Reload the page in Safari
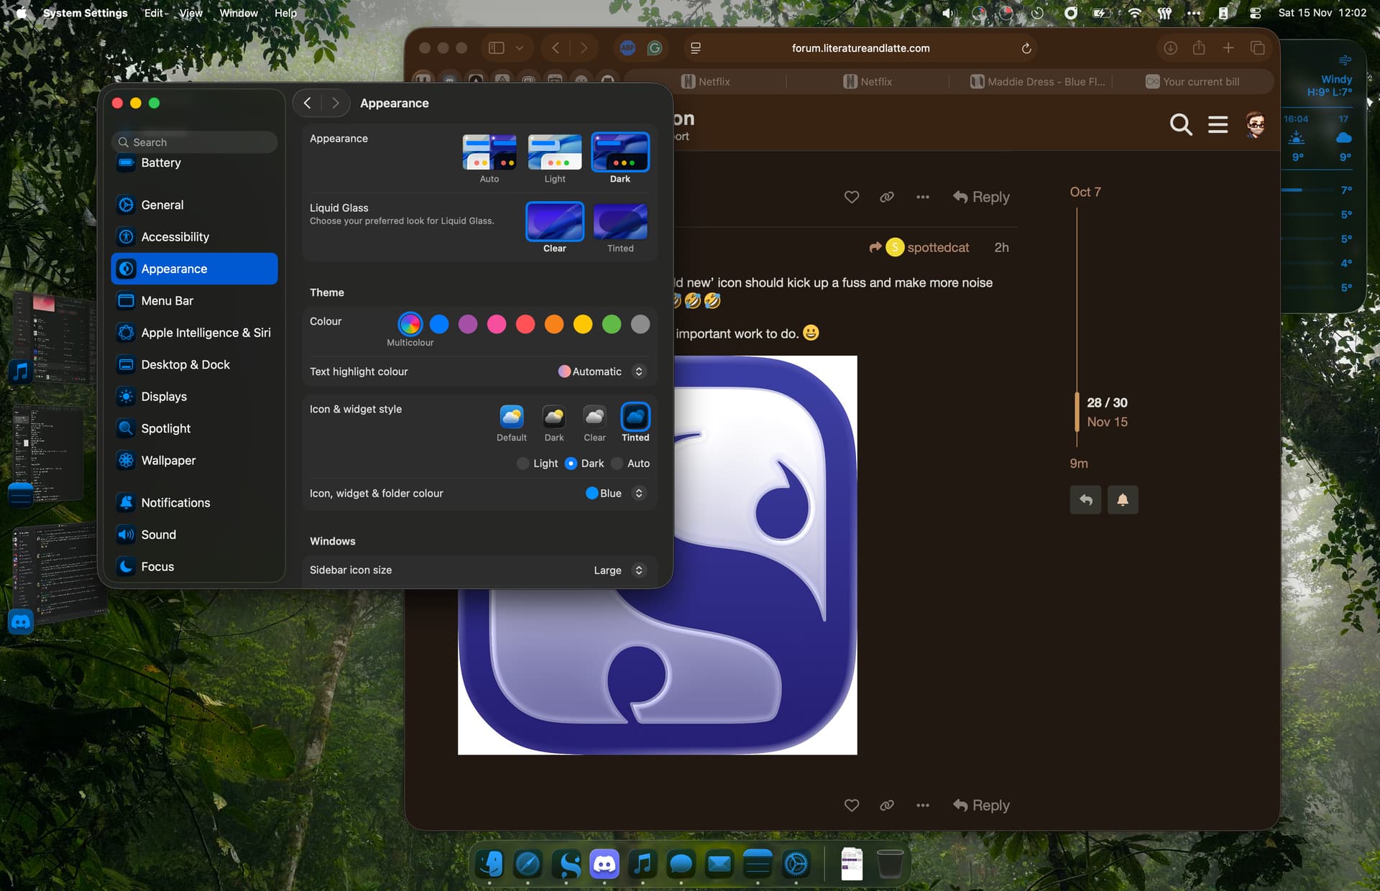This screenshot has width=1380, height=891. coord(1026,48)
